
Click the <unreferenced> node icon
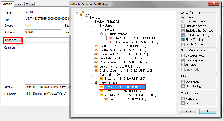point(106,34)
